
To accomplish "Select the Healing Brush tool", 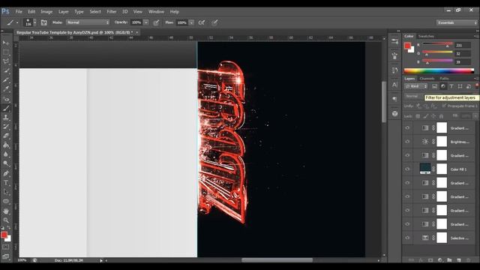I will pos(6,99).
